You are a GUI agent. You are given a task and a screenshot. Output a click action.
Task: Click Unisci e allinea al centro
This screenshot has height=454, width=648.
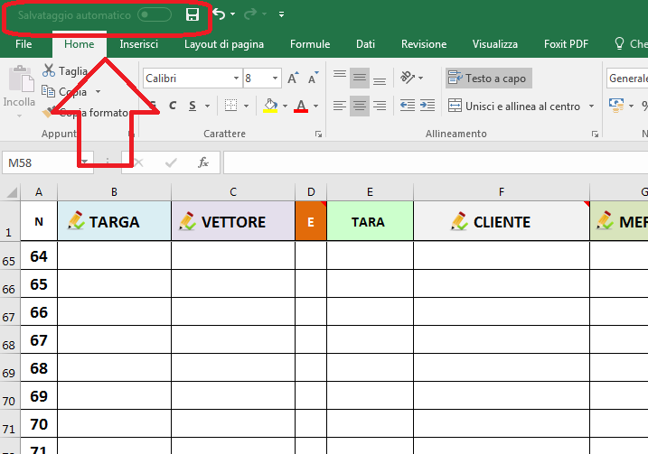(514, 107)
